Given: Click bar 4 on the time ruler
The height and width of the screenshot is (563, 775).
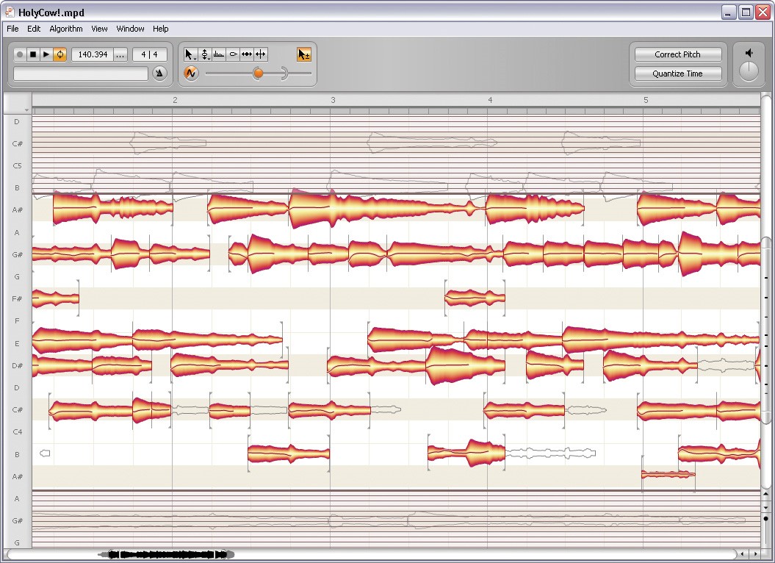Looking at the screenshot, I should 490,100.
